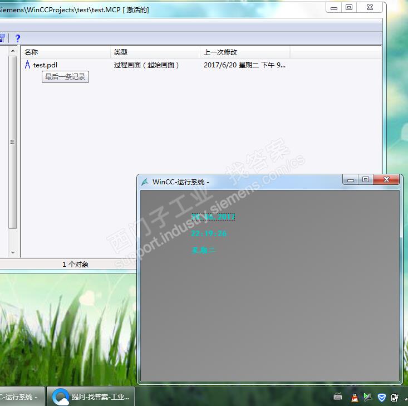
Task: Switch to WinCC-运行系统 taskbar button
Action: click(x=22, y=397)
